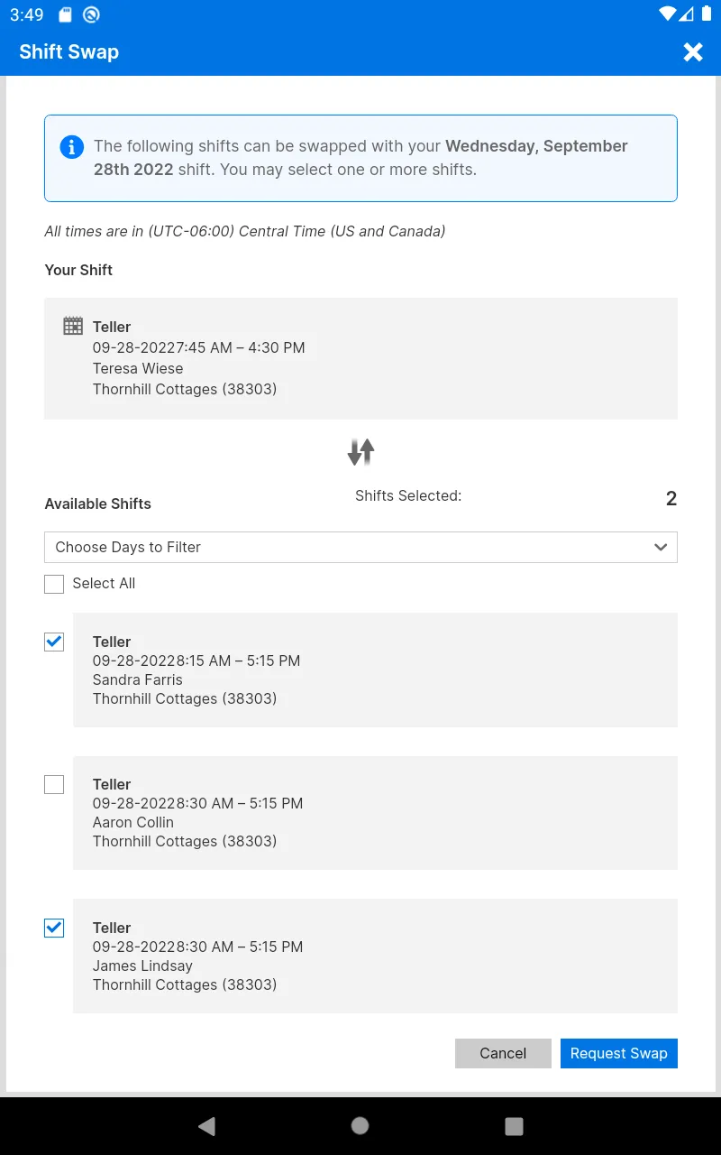
Task: Check Aaron Collin shift checkbox
Action: point(54,784)
